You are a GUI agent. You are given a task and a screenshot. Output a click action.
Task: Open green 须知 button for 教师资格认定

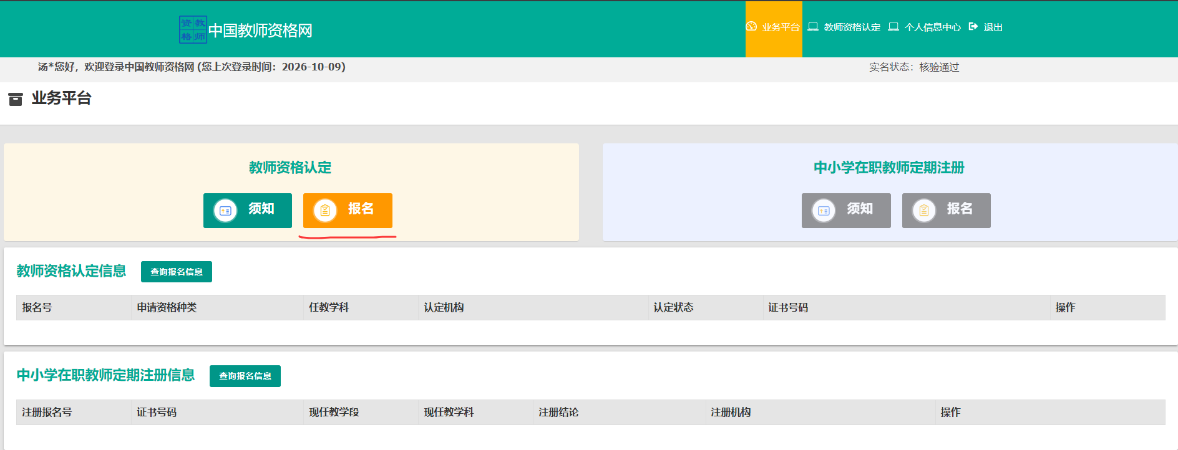[248, 211]
